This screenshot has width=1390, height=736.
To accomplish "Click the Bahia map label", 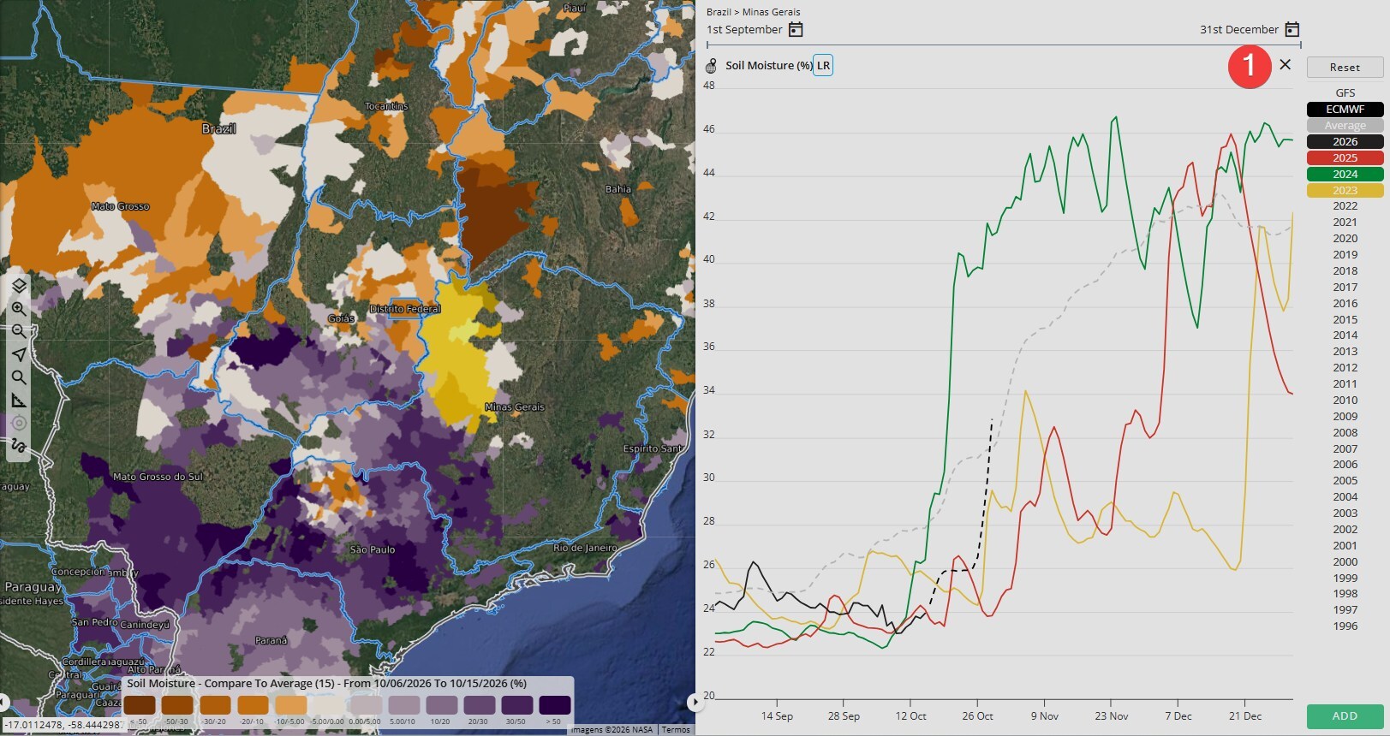I will pyautogui.click(x=618, y=189).
